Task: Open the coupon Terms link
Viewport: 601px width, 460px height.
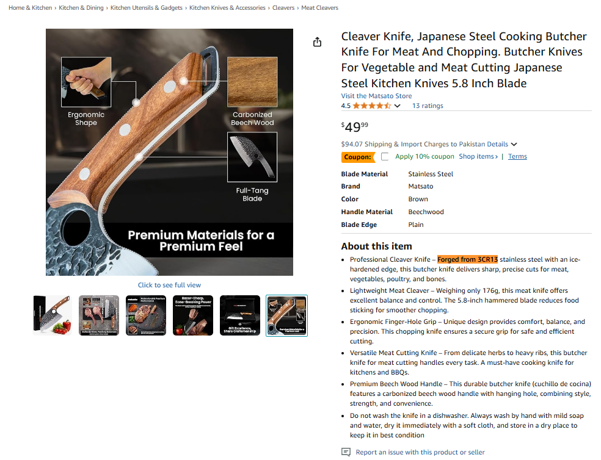Action: pos(517,156)
